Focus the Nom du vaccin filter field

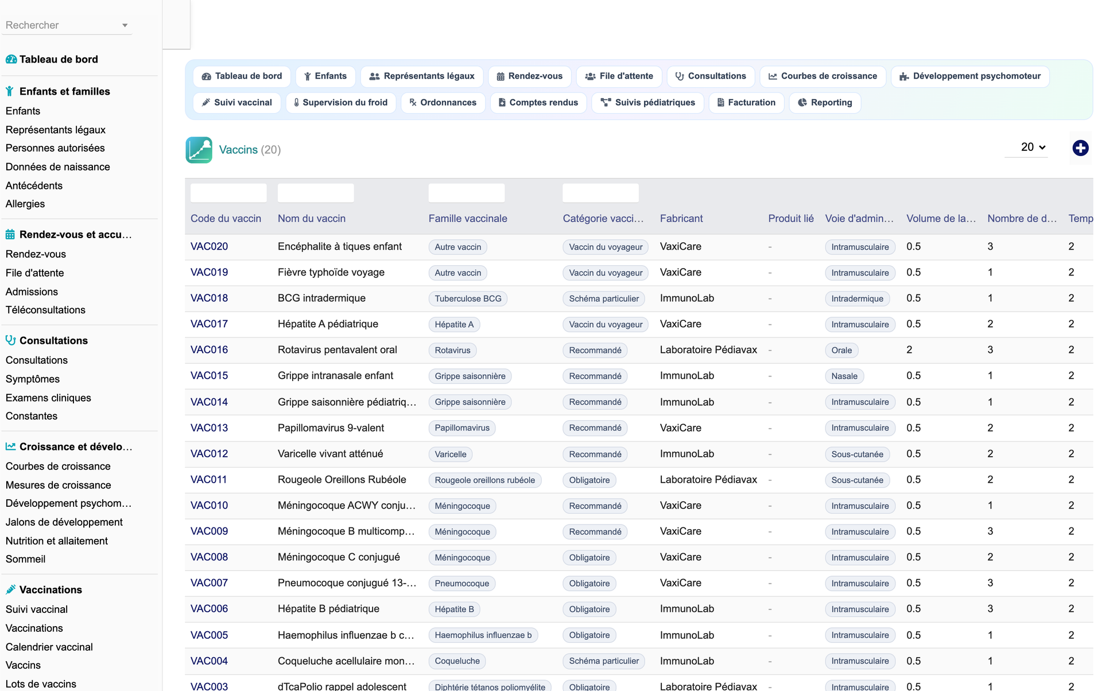[316, 193]
